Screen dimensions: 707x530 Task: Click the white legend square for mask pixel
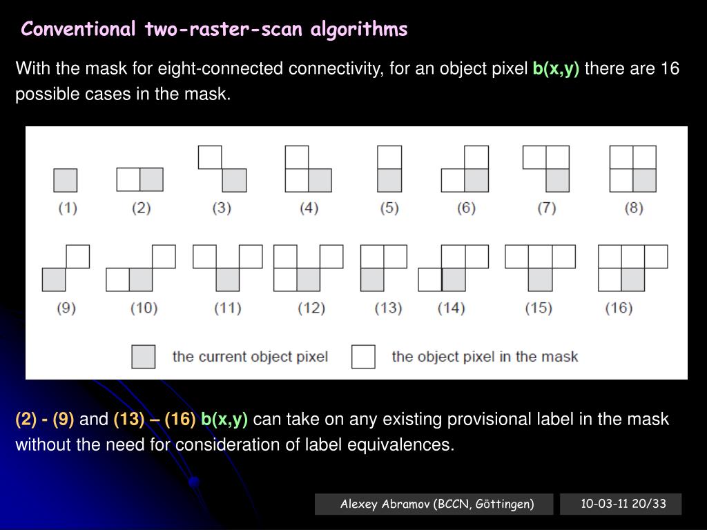click(363, 357)
